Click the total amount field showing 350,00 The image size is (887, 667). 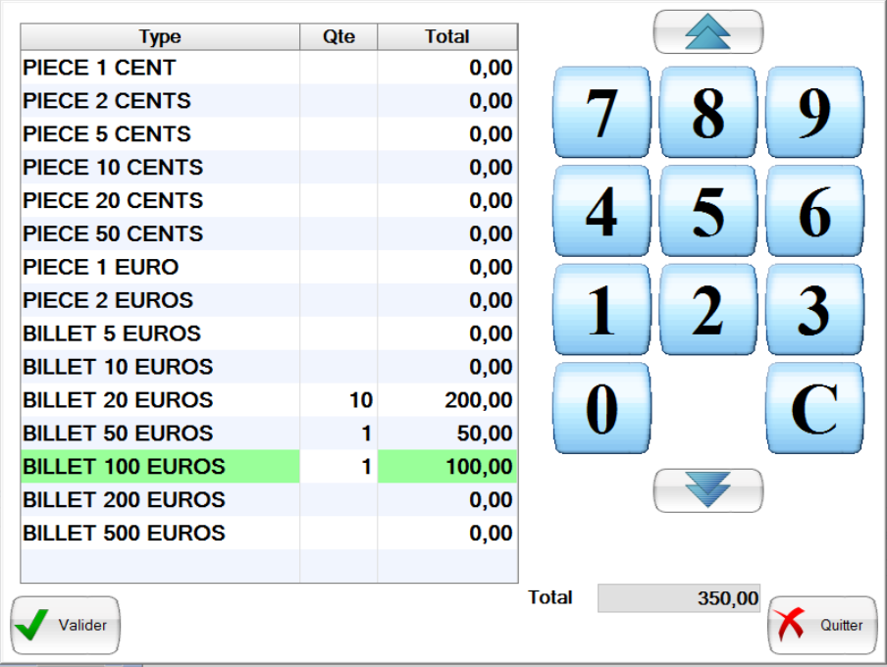679,598
